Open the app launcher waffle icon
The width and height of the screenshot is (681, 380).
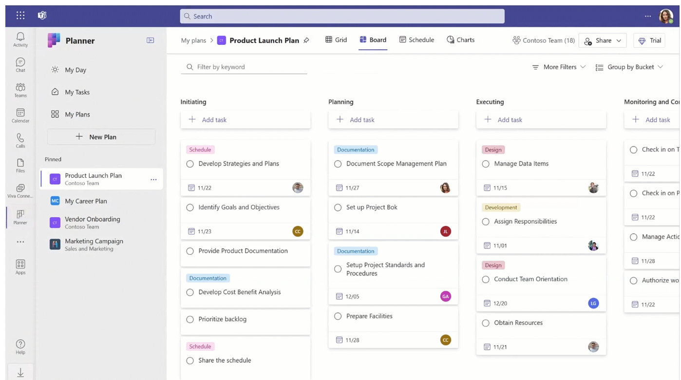(20, 16)
